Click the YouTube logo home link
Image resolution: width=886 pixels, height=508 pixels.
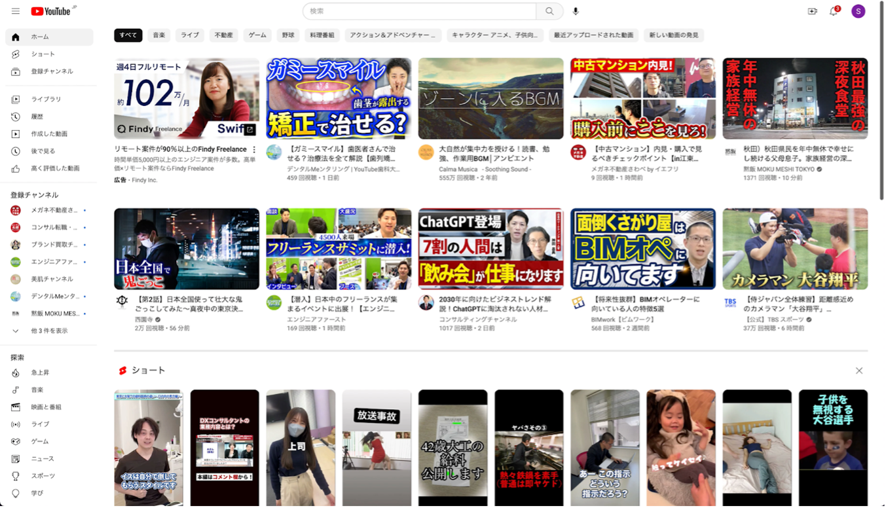(50, 11)
